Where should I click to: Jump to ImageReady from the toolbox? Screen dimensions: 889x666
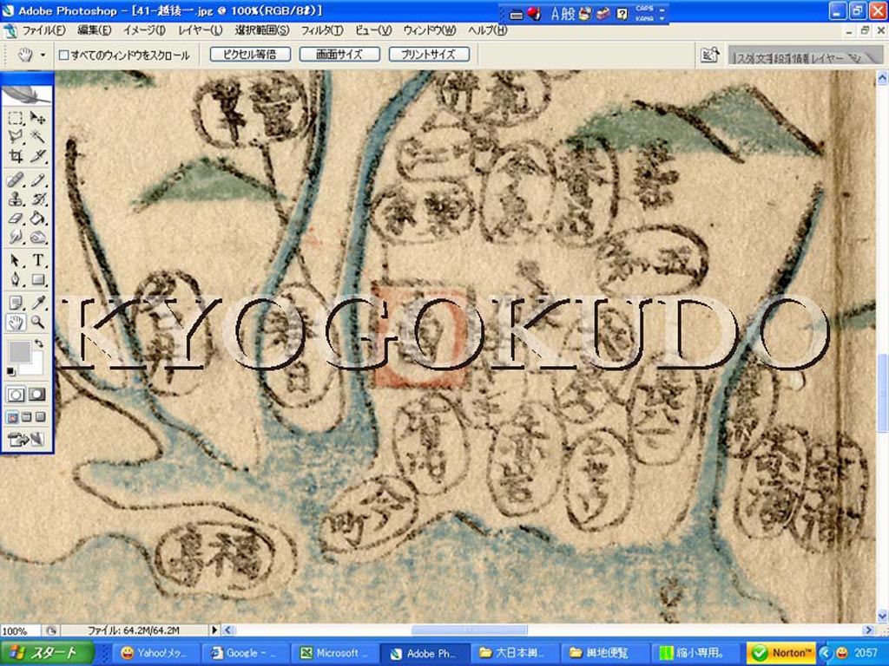point(26,439)
